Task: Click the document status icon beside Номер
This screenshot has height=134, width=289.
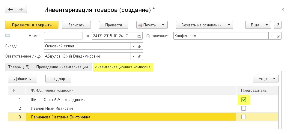Action: click(7, 36)
